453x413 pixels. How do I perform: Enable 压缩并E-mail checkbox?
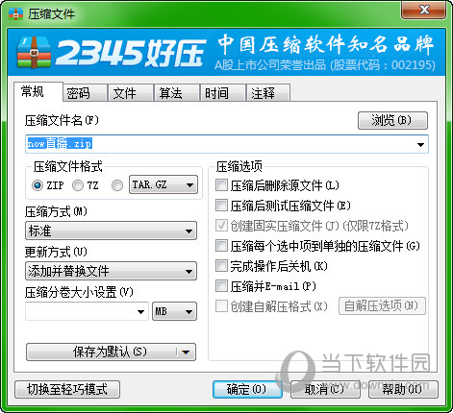point(221,286)
